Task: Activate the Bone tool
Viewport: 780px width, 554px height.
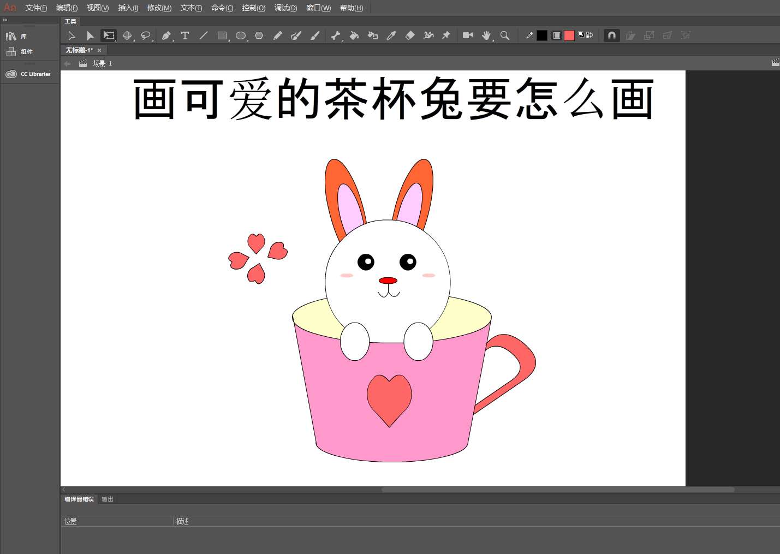Action: 336,35
